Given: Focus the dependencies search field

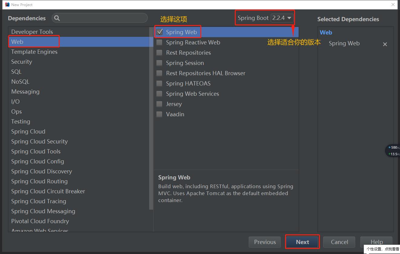Looking at the screenshot, I should (x=100, y=18).
